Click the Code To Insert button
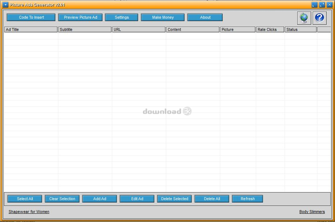 coord(31,17)
